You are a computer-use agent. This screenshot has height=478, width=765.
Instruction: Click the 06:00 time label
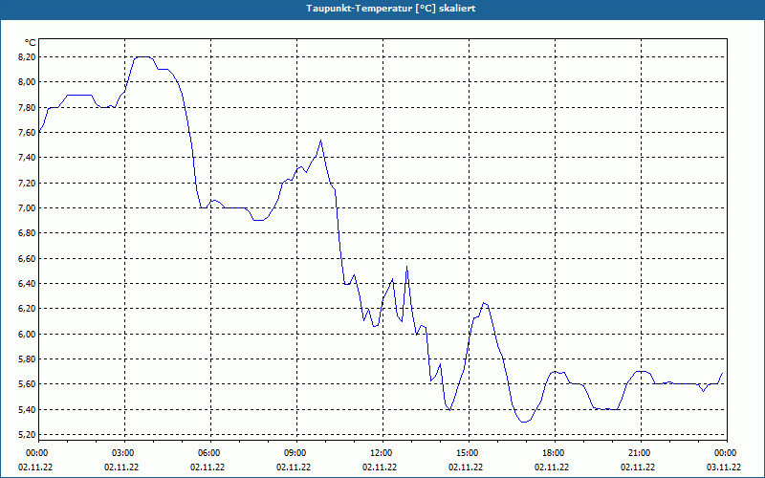tap(208, 453)
